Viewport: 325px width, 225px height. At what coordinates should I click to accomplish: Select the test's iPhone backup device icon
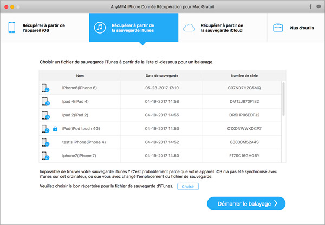pyautogui.click(x=45, y=142)
